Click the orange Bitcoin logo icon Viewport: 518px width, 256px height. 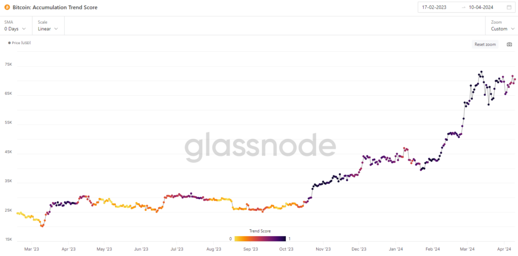pyautogui.click(x=7, y=7)
